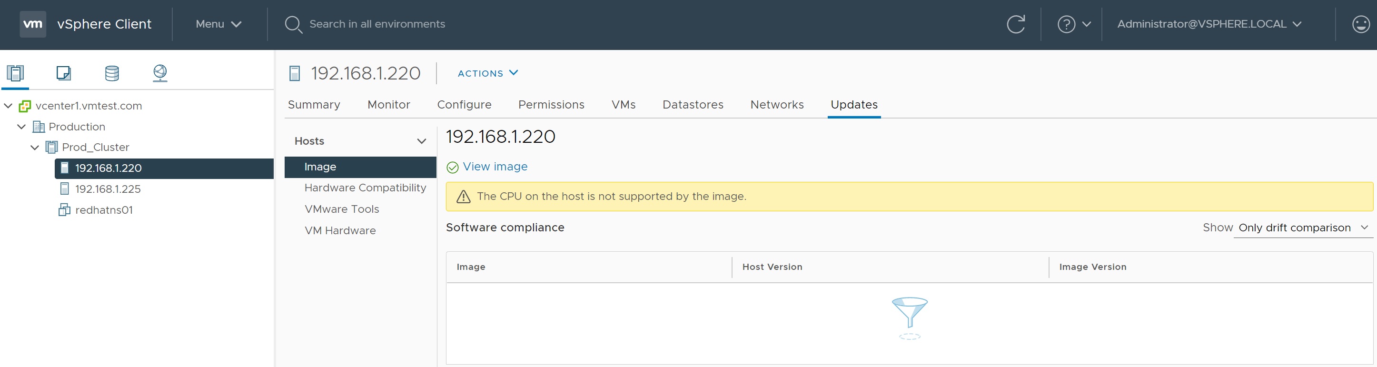Viewport: 1377px width, 367px height.
Task: Open the Storage inventory view icon
Action: [112, 73]
